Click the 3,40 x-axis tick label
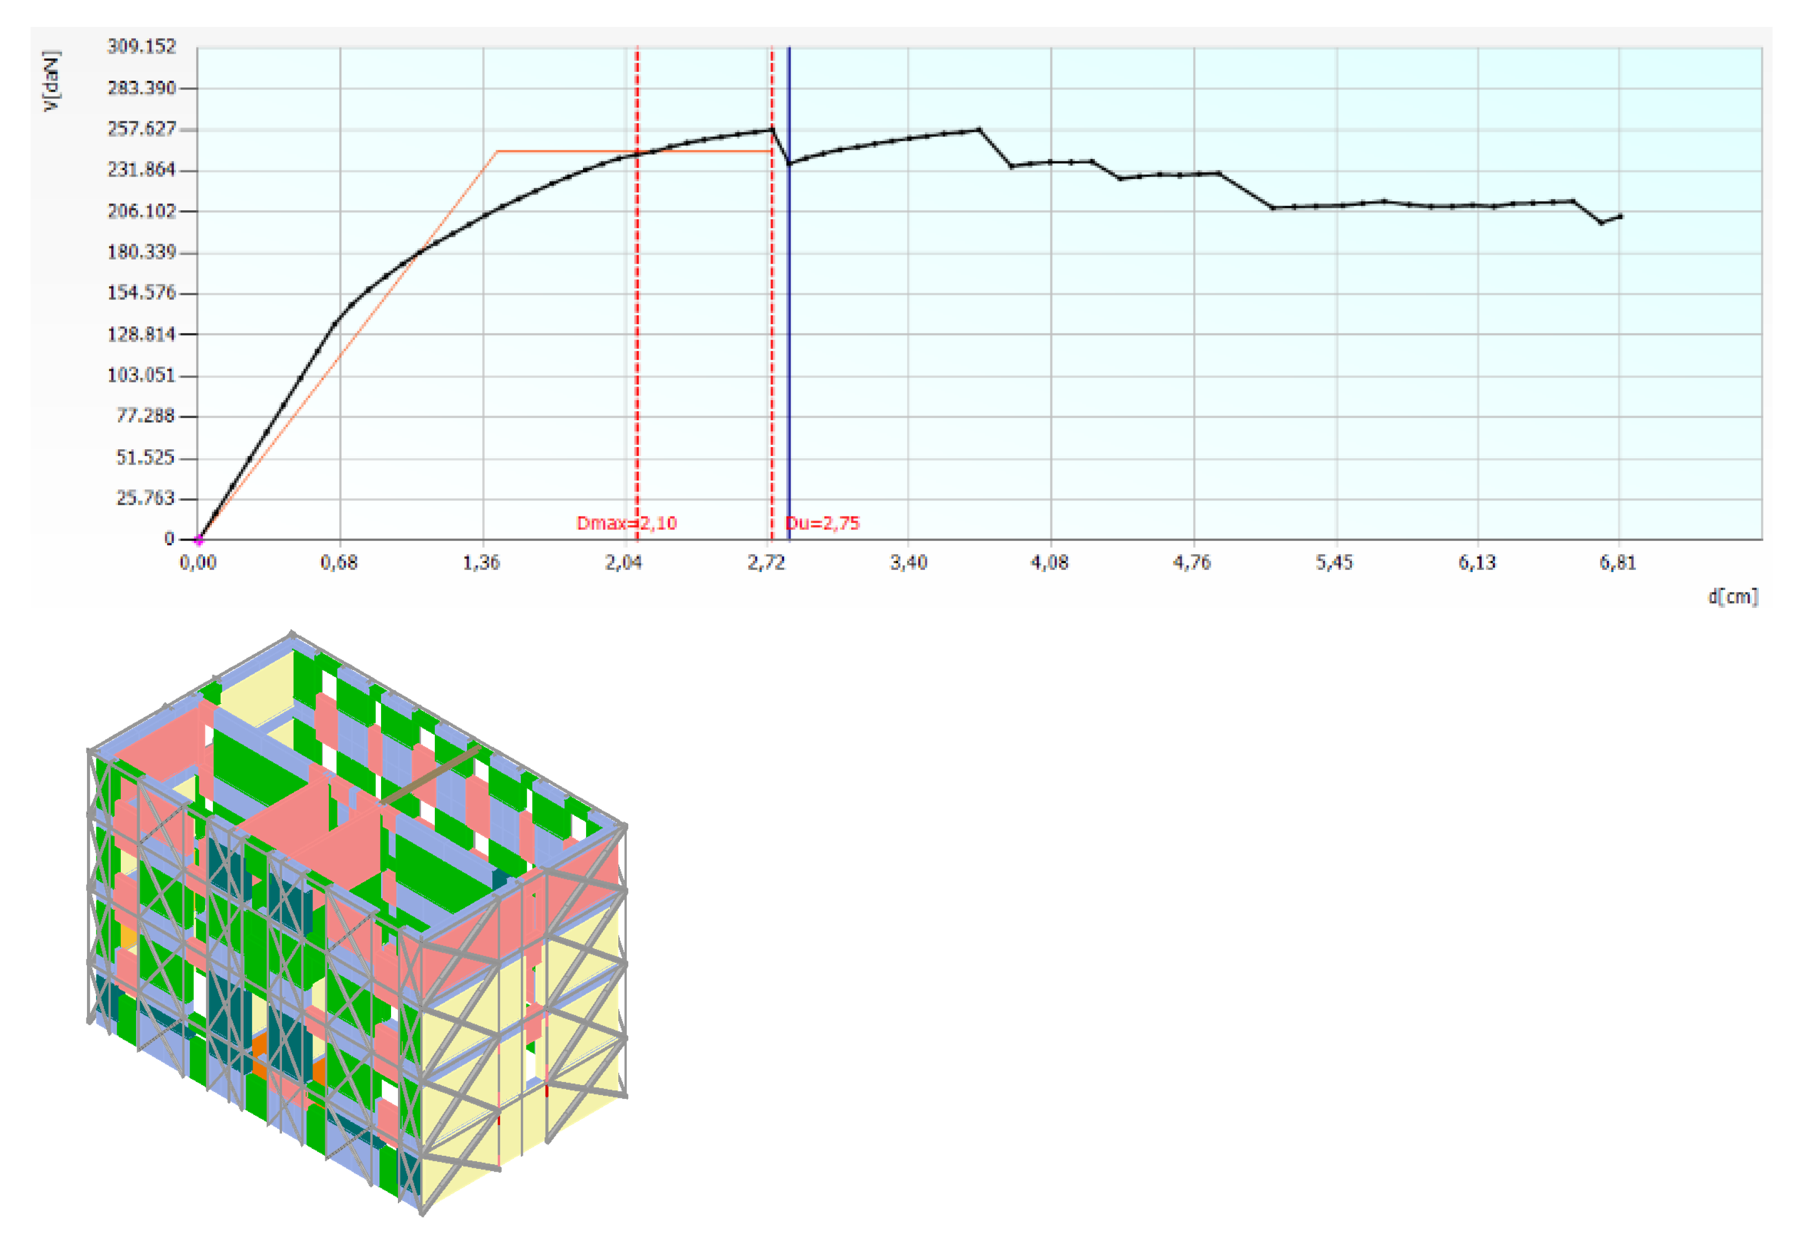The image size is (1801, 1238). click(x=908, y=563)
